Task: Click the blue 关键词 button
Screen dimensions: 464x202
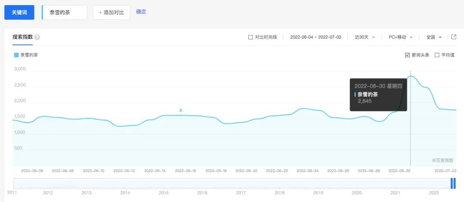Action: click(19, 12)
